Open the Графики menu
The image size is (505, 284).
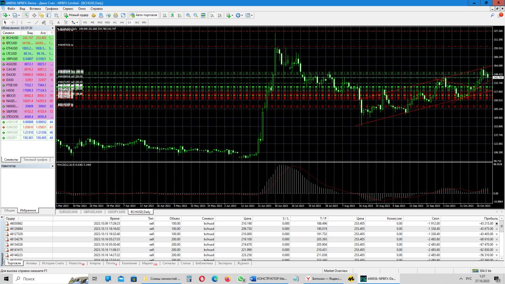point(52,8)
